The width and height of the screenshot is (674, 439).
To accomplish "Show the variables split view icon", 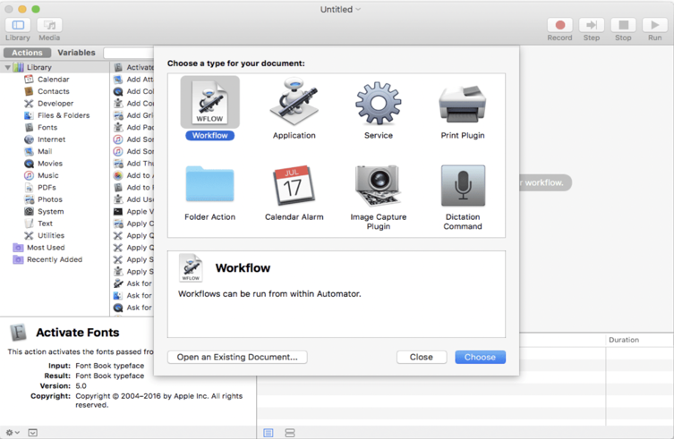I will (x=290, y=433).
